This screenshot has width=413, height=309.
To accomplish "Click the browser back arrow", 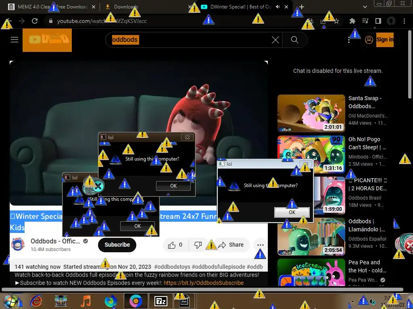I will [x=8, y=21].
